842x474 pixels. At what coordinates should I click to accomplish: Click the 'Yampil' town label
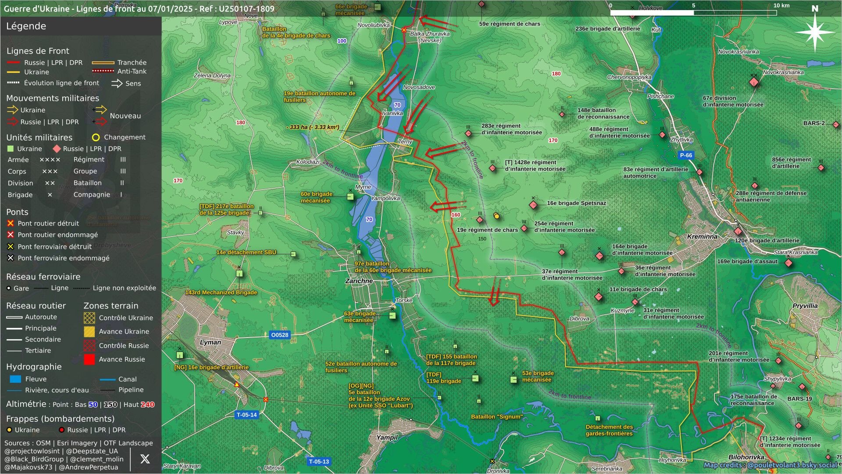(x=387, y=437)
